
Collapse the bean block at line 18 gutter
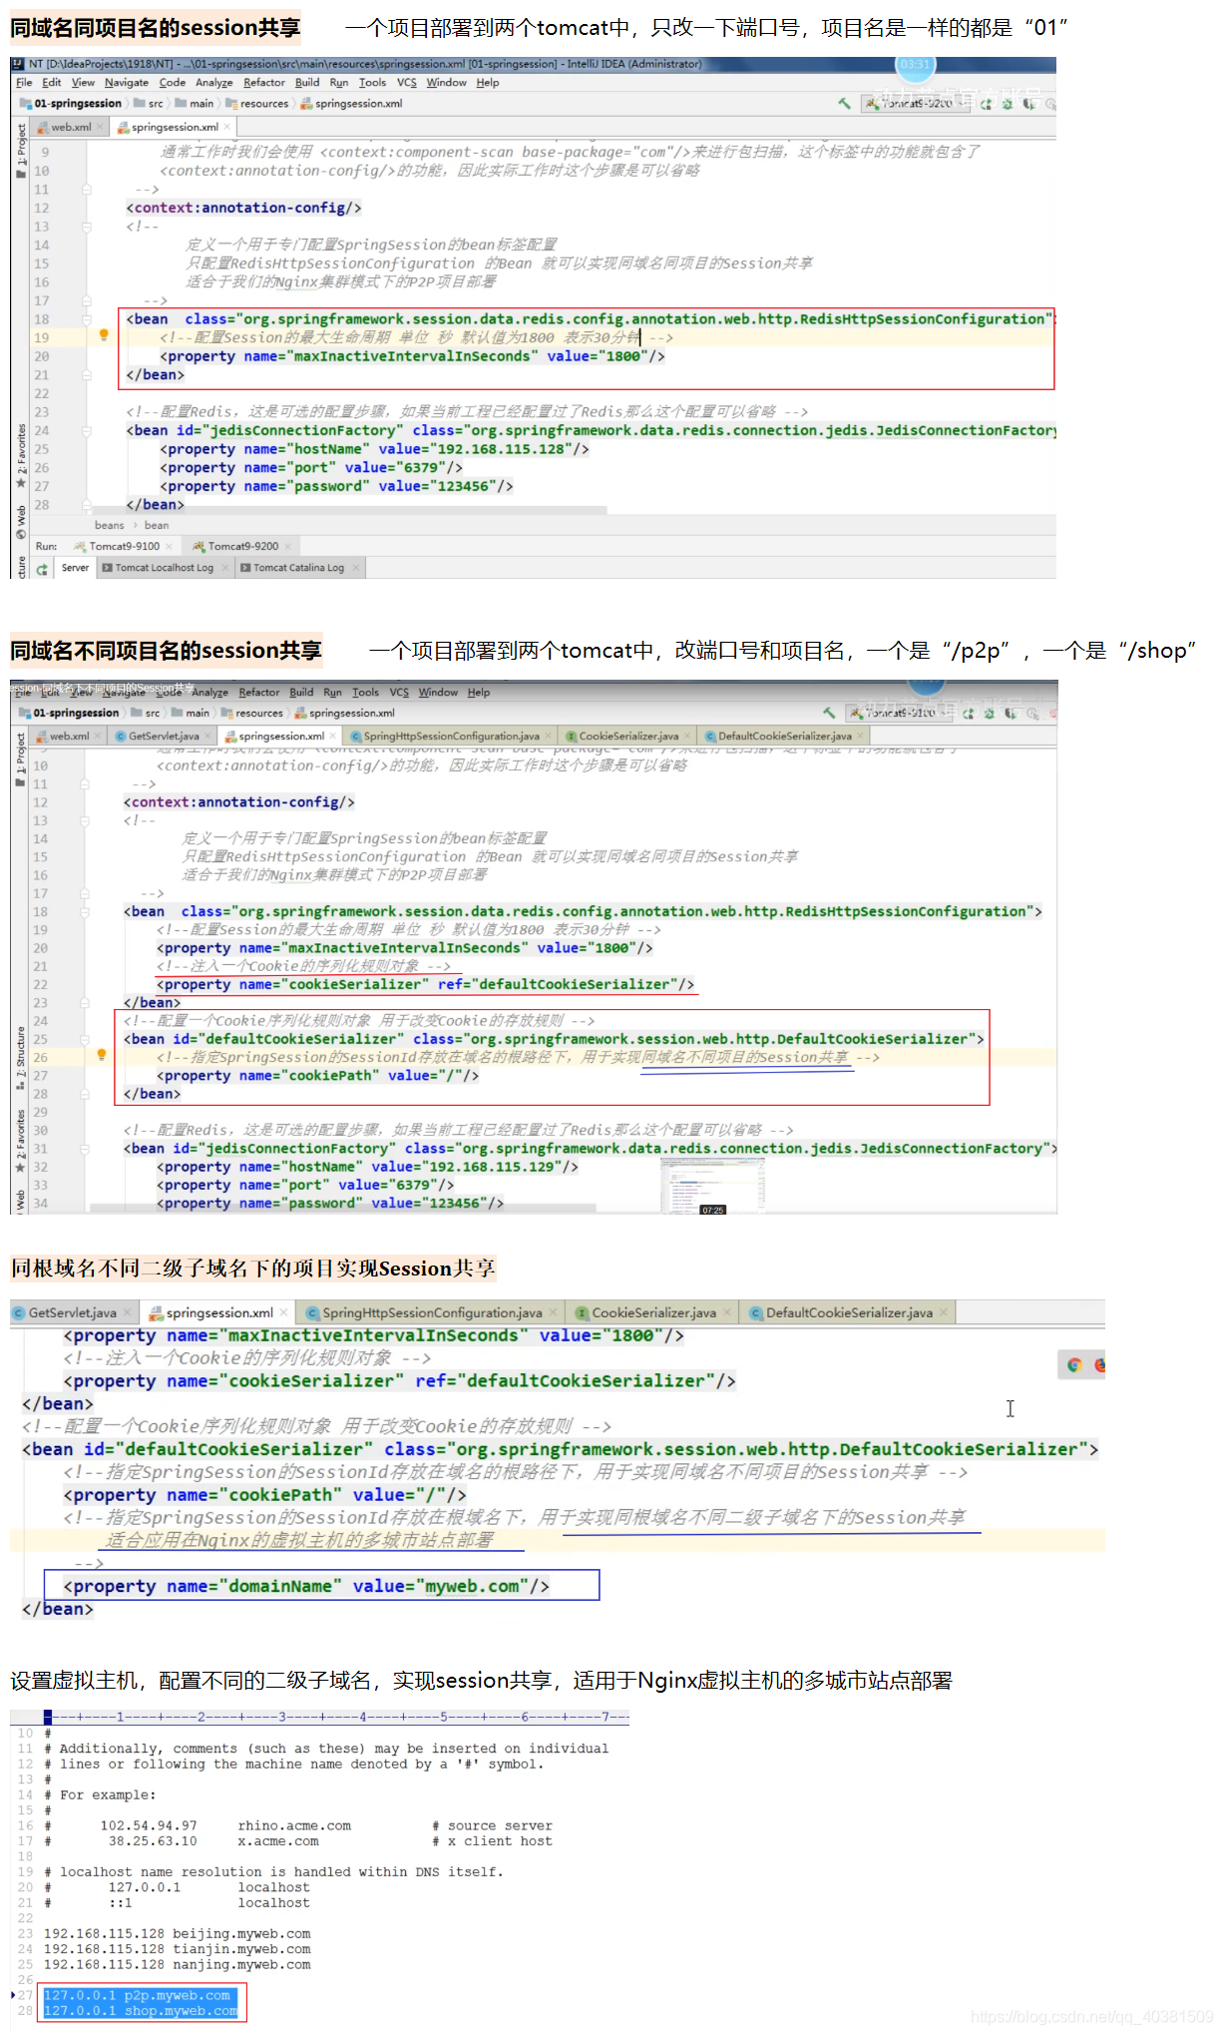(x=87, y=319)
